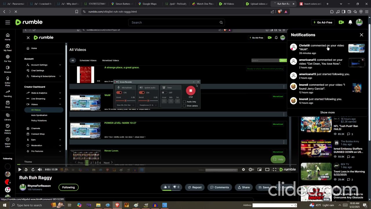The image size is (371, 209).
Task: Click the Following button beside RhymeForReason
Action: pyautogui.click(x=68, y=187)
